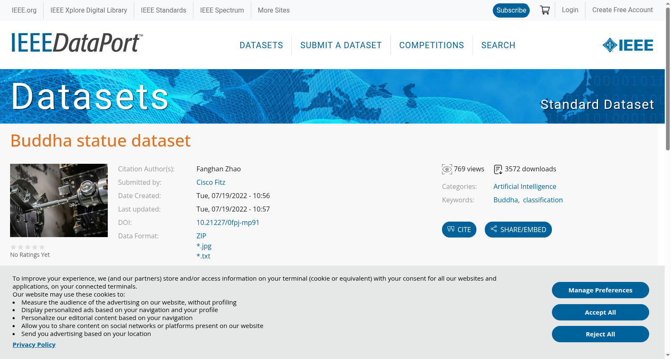The height and width of the screenshot is (359, 671).
Task: Click the 769 views text
Action: click(469, 169)
